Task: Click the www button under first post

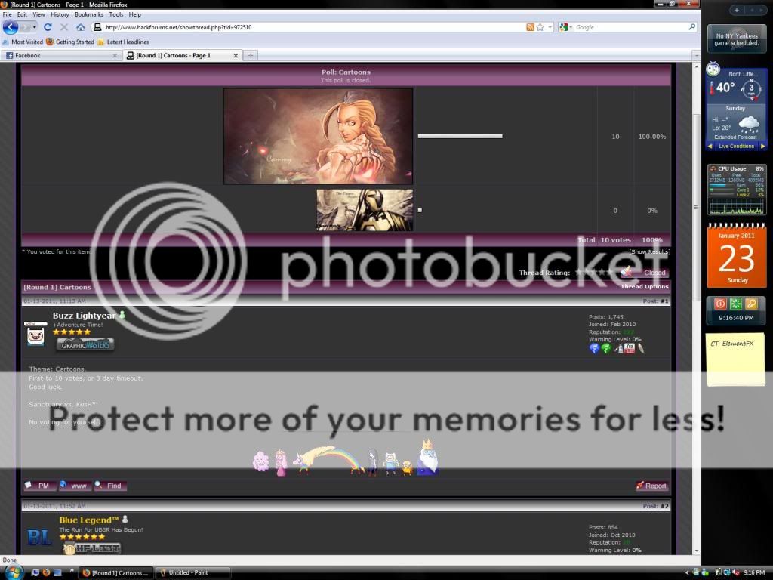Action: point(75,486)
